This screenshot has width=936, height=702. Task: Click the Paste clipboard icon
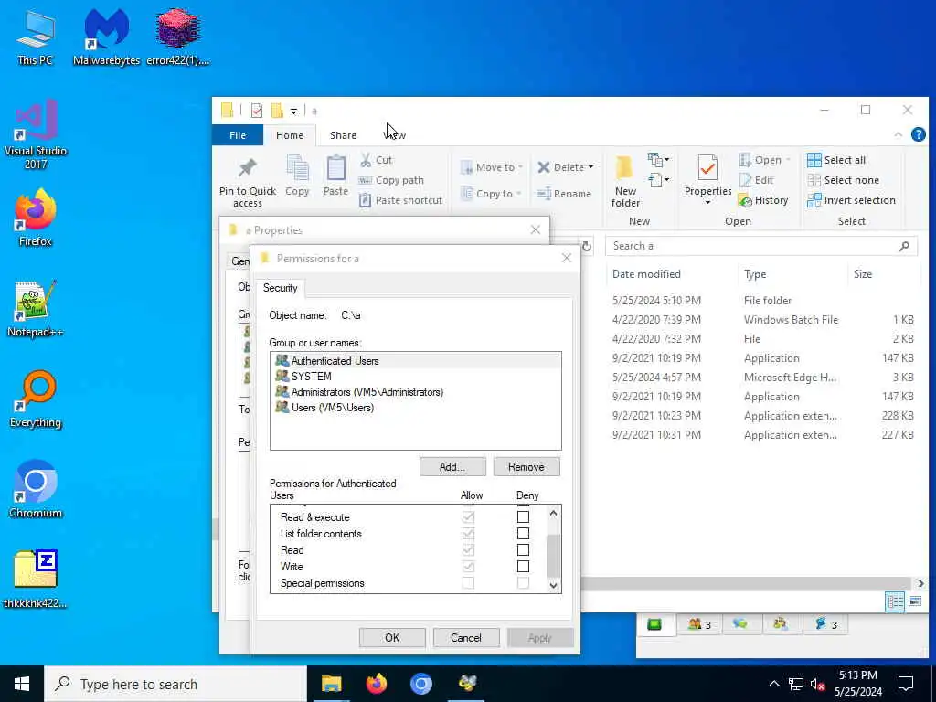[335, 168]
